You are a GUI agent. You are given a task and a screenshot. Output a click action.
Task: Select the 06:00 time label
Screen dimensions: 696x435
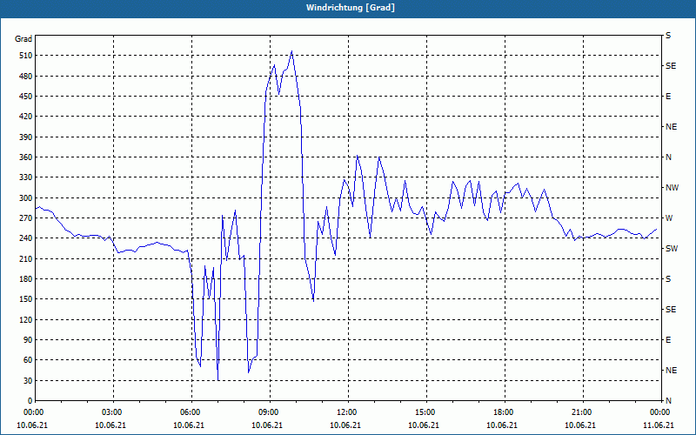[x=191, y=412]
